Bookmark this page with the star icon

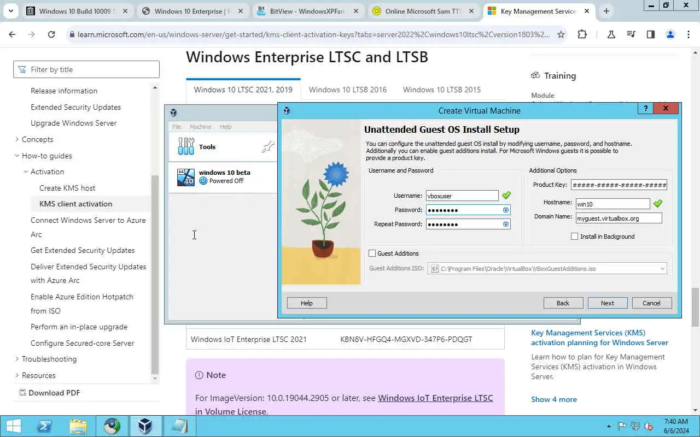coord(561,34)
